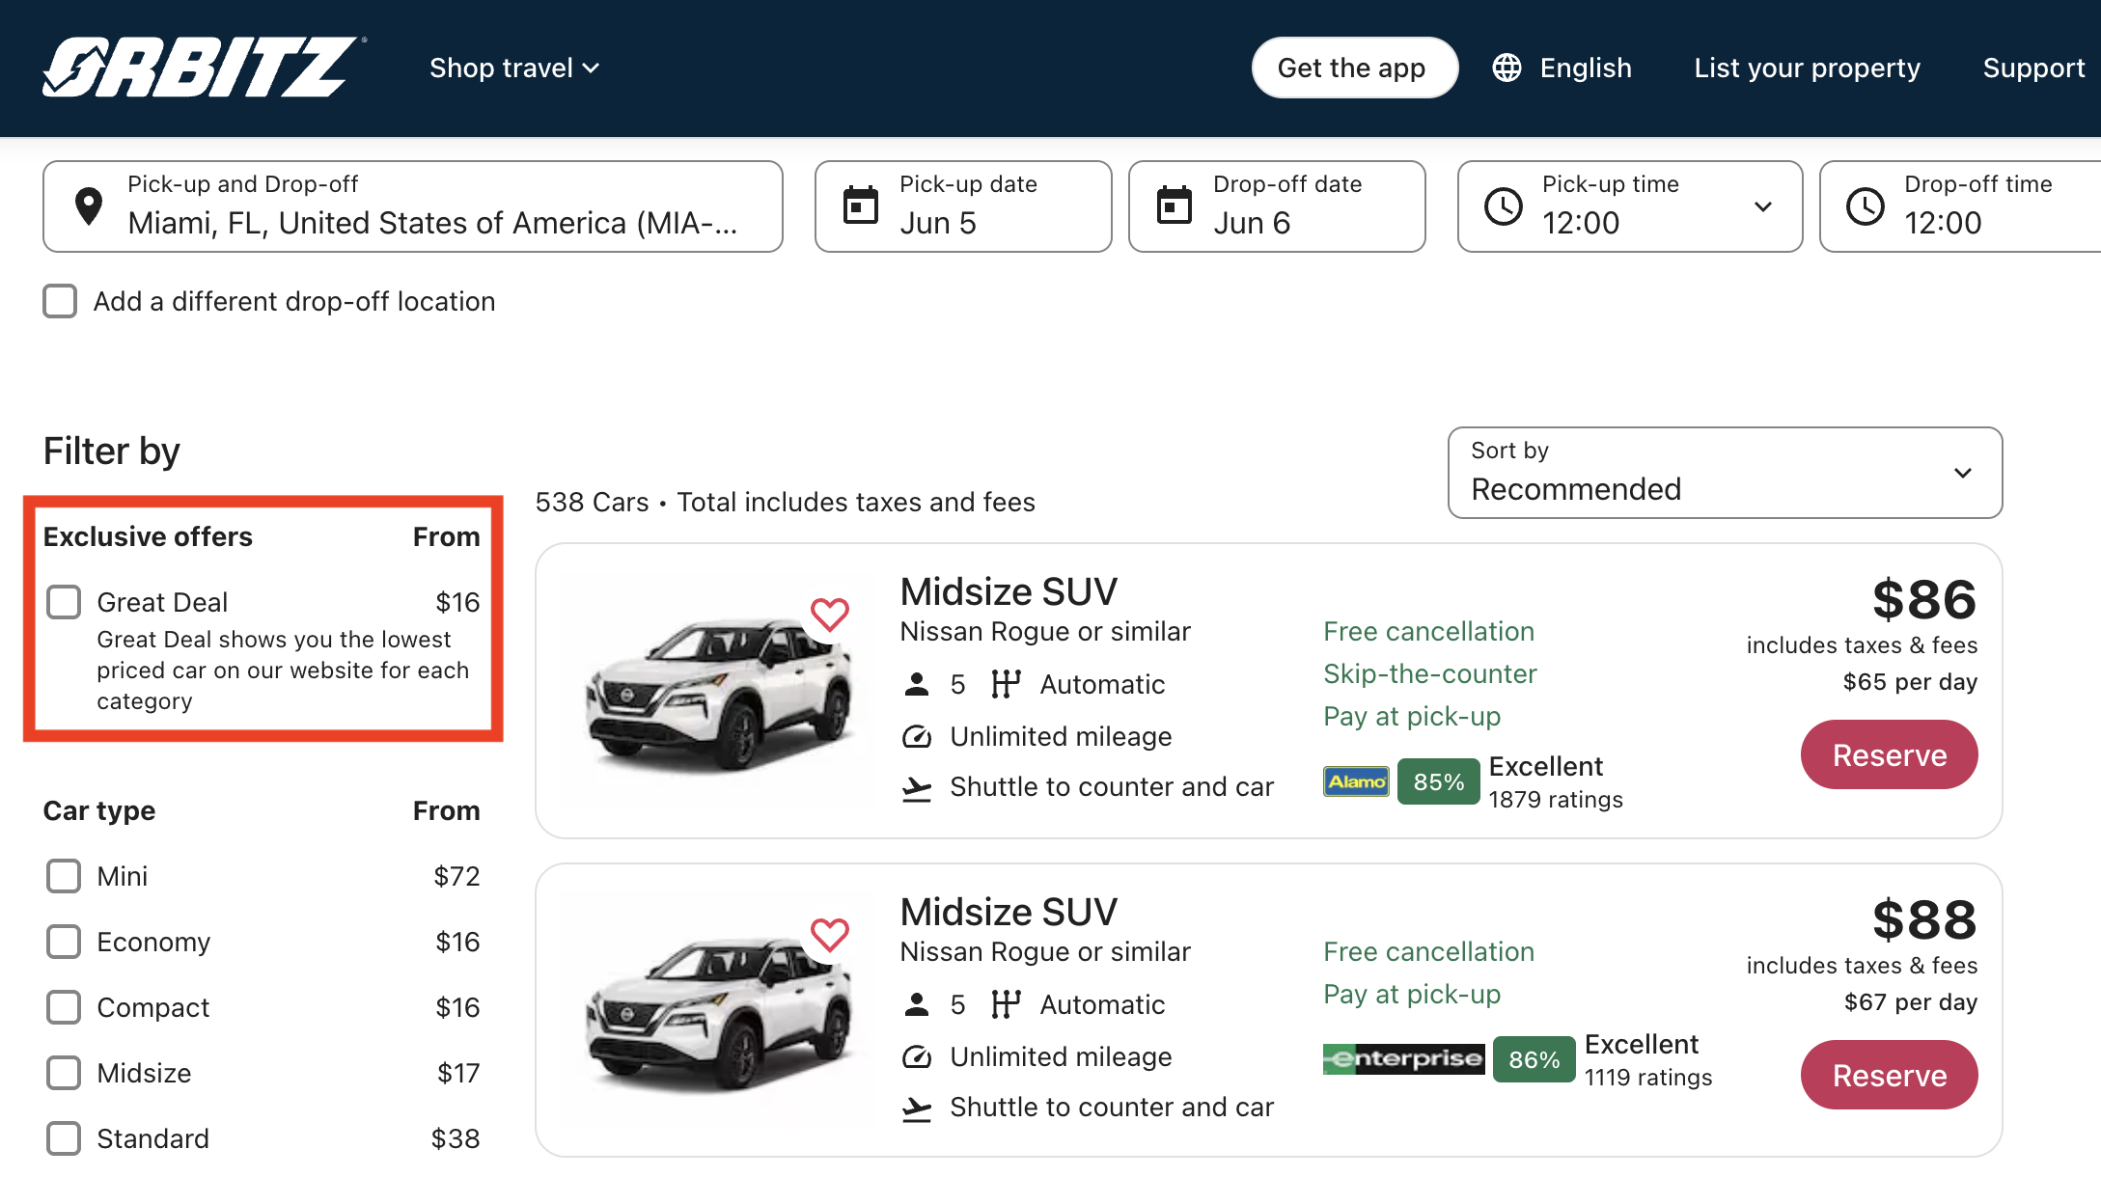Screen dimensions: 2101x1177
Task: Click the Orbitz logo
Action: pyautogui.click(x=204, y=68)
